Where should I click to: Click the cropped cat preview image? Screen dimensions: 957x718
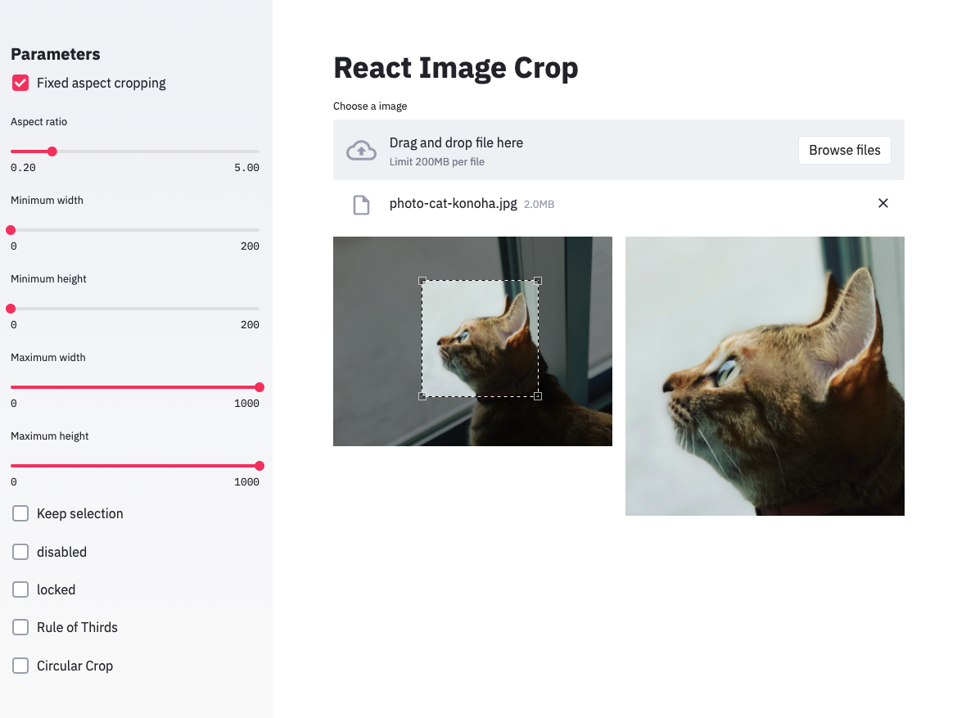coord(765,376)
